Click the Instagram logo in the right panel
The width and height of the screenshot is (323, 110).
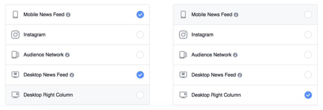(183, 34)
